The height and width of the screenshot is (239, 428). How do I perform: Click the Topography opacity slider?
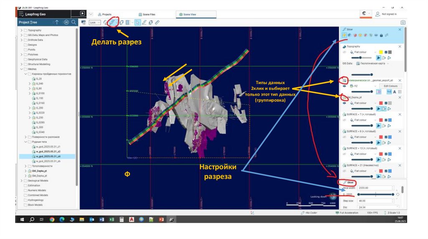pyautogui.click(x=362, y=57)
